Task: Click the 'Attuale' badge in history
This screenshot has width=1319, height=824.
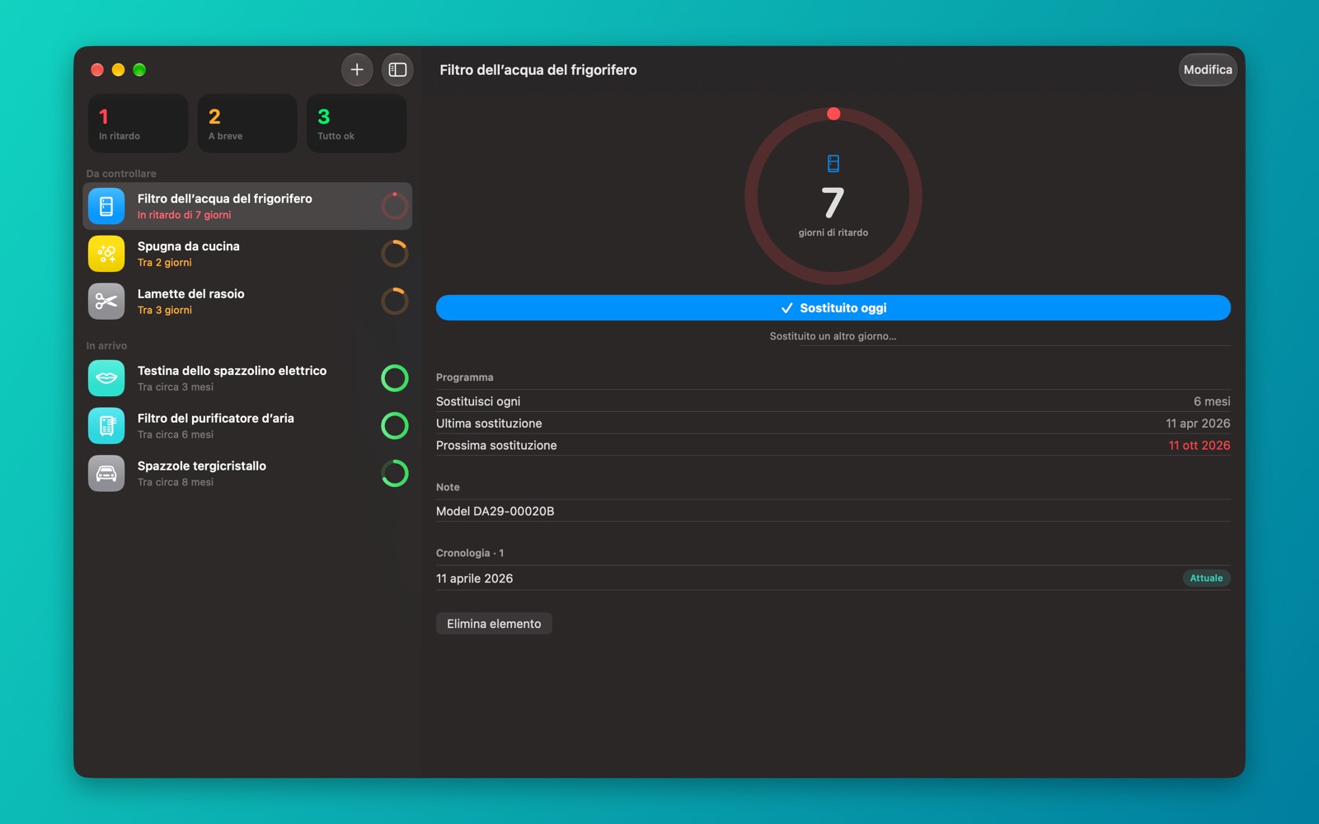Action: [1206, 578]
